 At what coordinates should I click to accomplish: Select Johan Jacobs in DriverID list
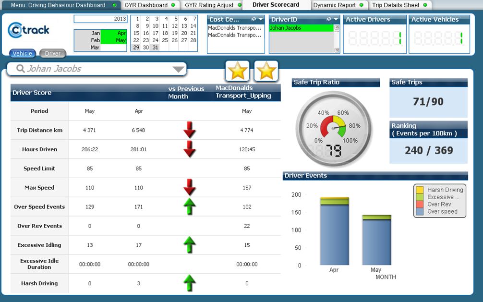tap(301, 28)
